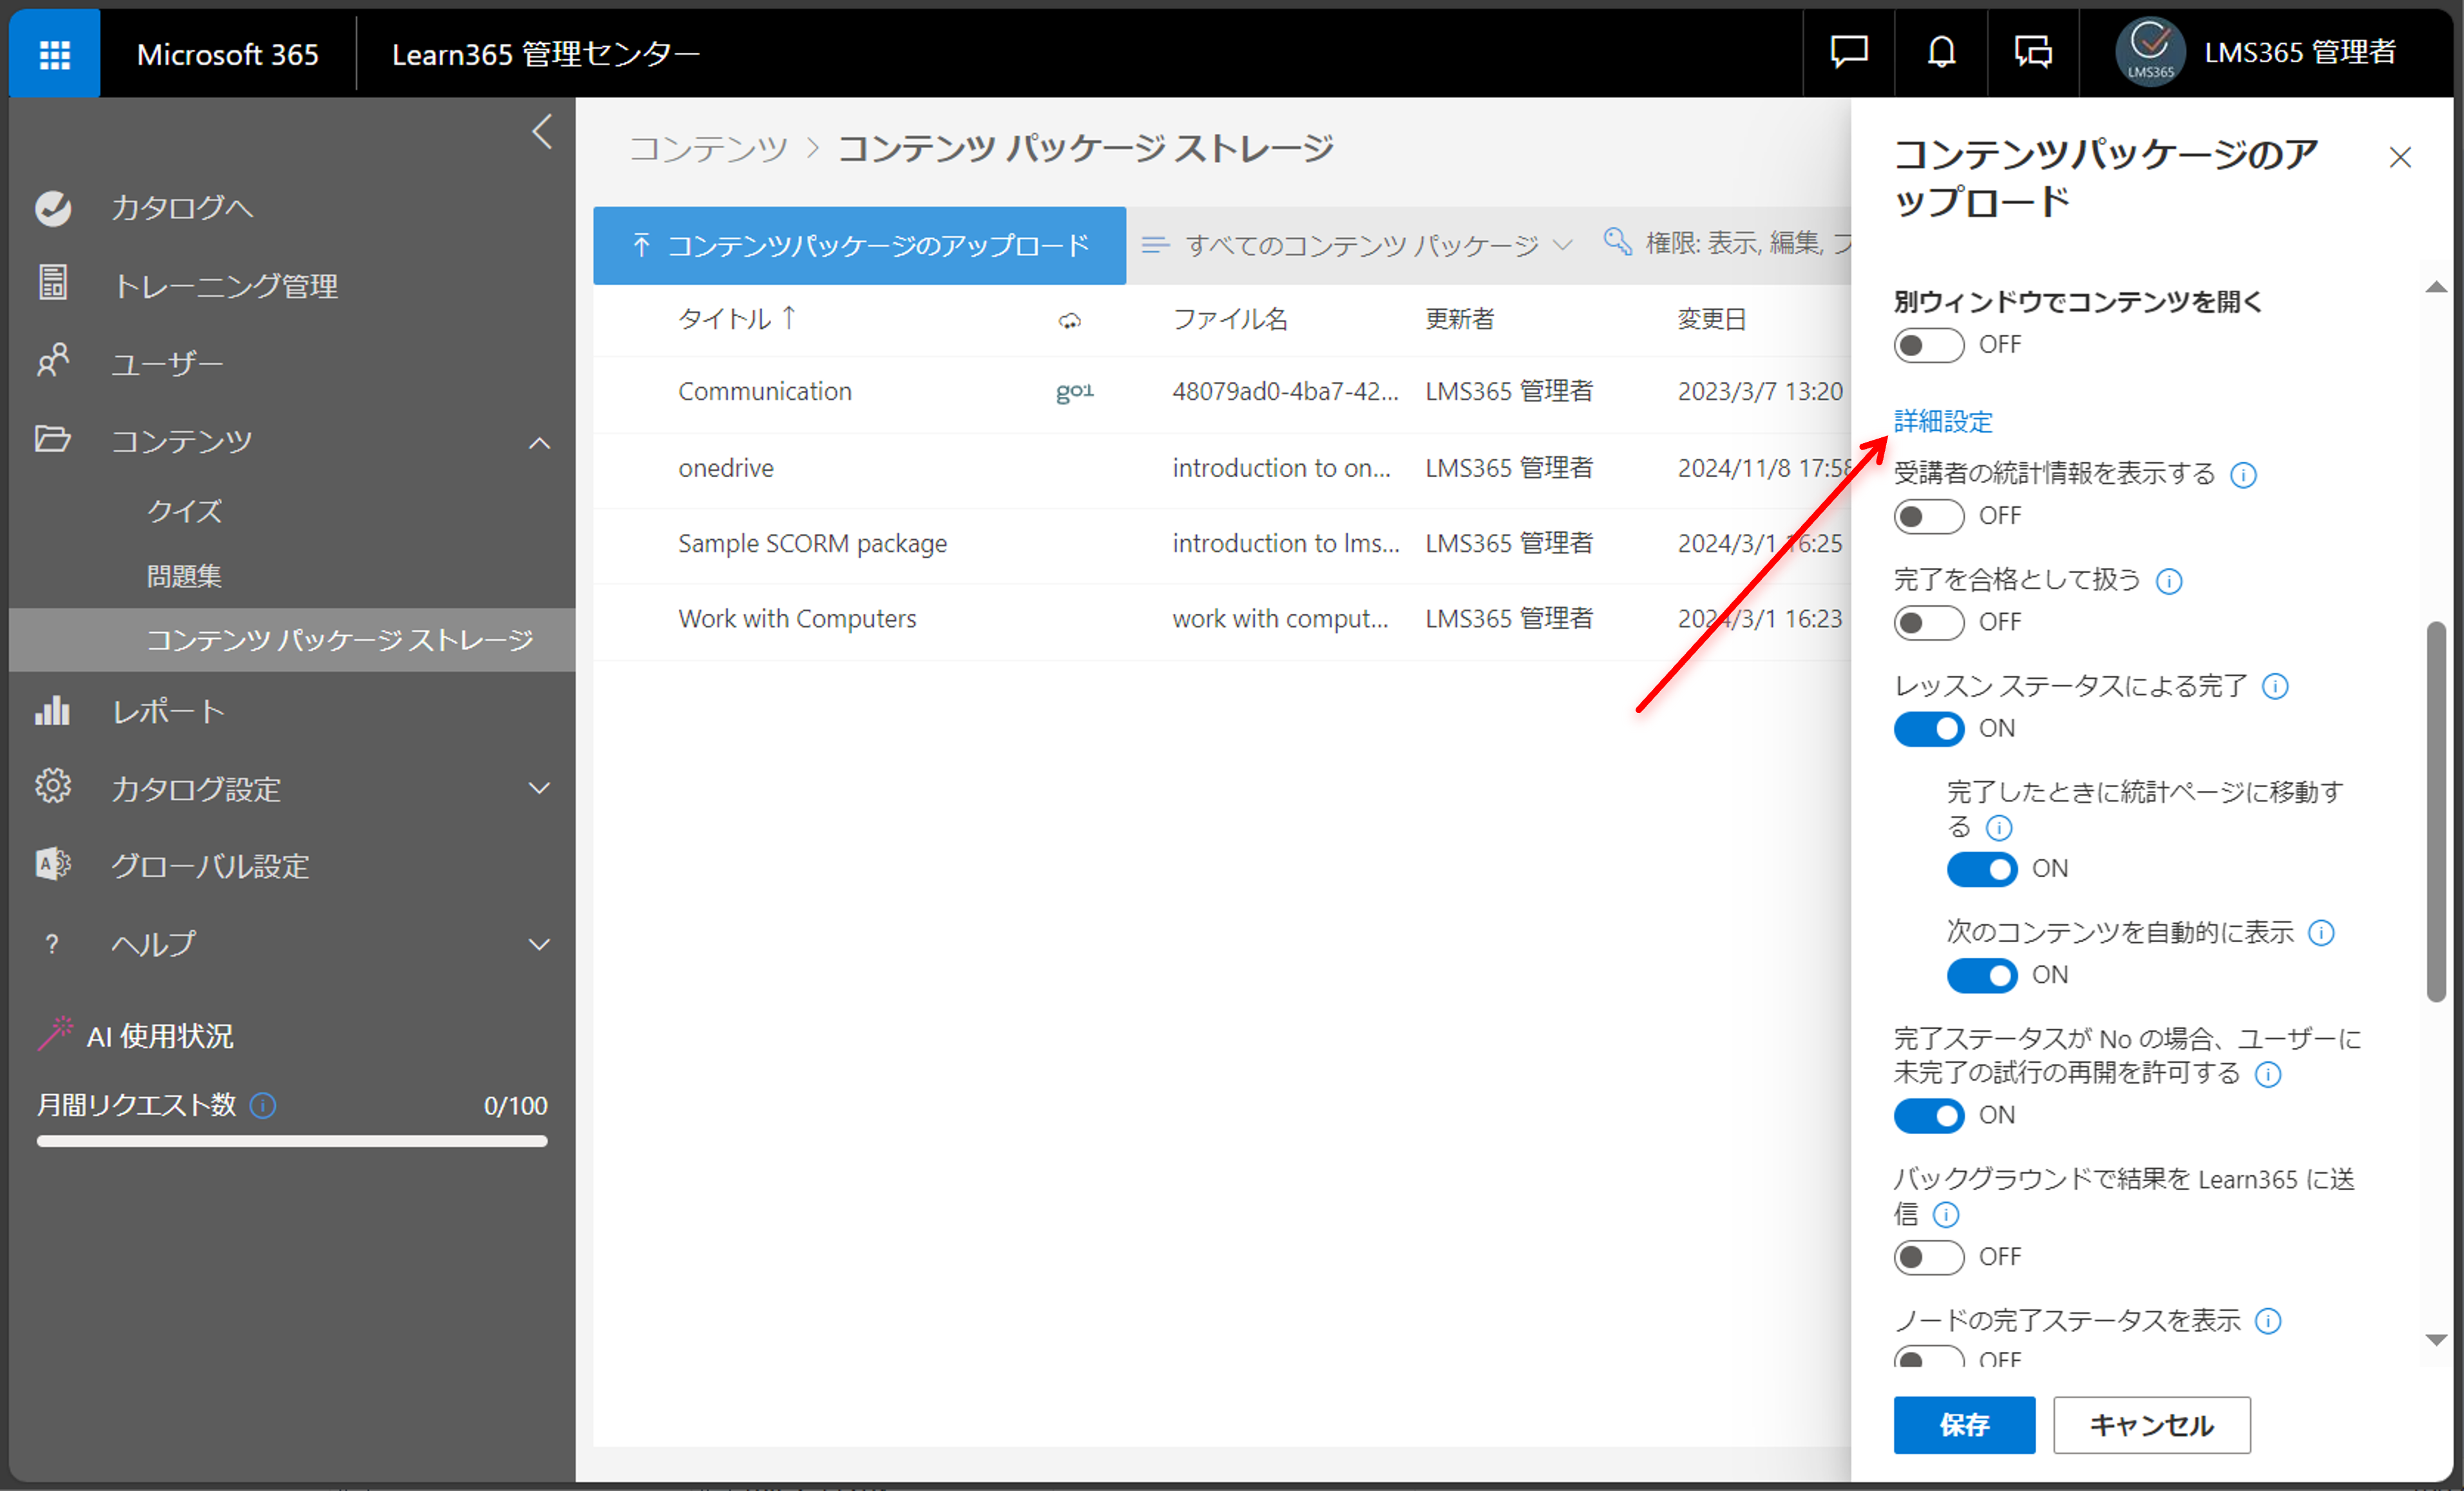Collapse the left navigation sidebar
Image resolution: width=2464 pixels, height=1491 pixels.
[x=542, y=131]
